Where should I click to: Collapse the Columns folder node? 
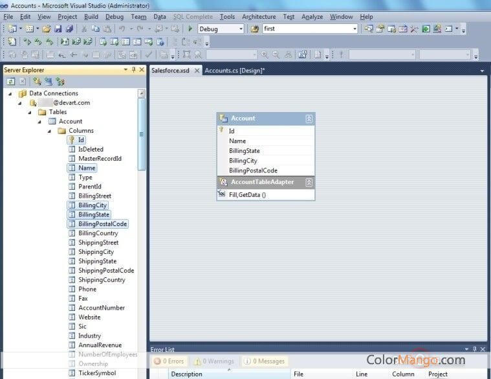pyautogui.click(x=49, y=131)
